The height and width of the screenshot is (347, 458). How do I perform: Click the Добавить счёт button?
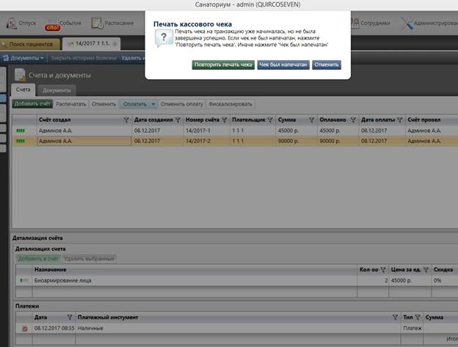(32, 104)
